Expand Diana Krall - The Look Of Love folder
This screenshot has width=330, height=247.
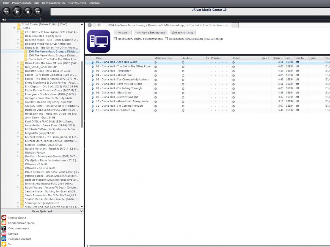[18, 63]
